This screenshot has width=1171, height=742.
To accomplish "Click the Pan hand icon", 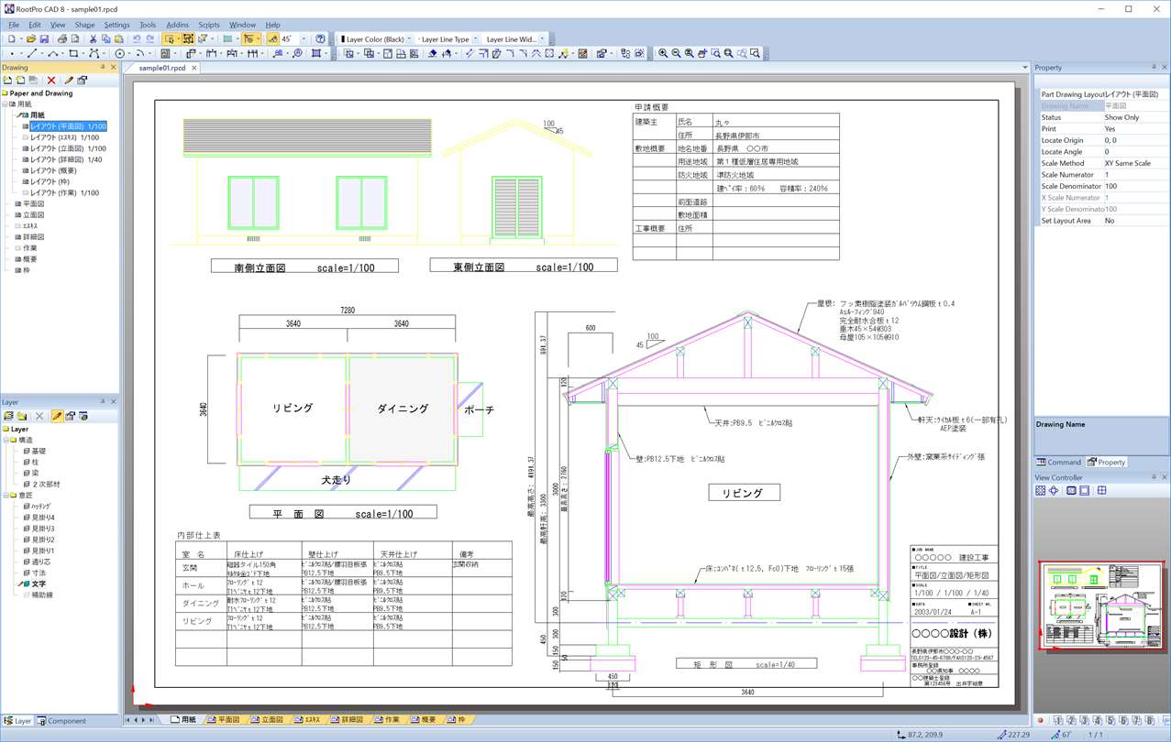I will tap(702, 54).
